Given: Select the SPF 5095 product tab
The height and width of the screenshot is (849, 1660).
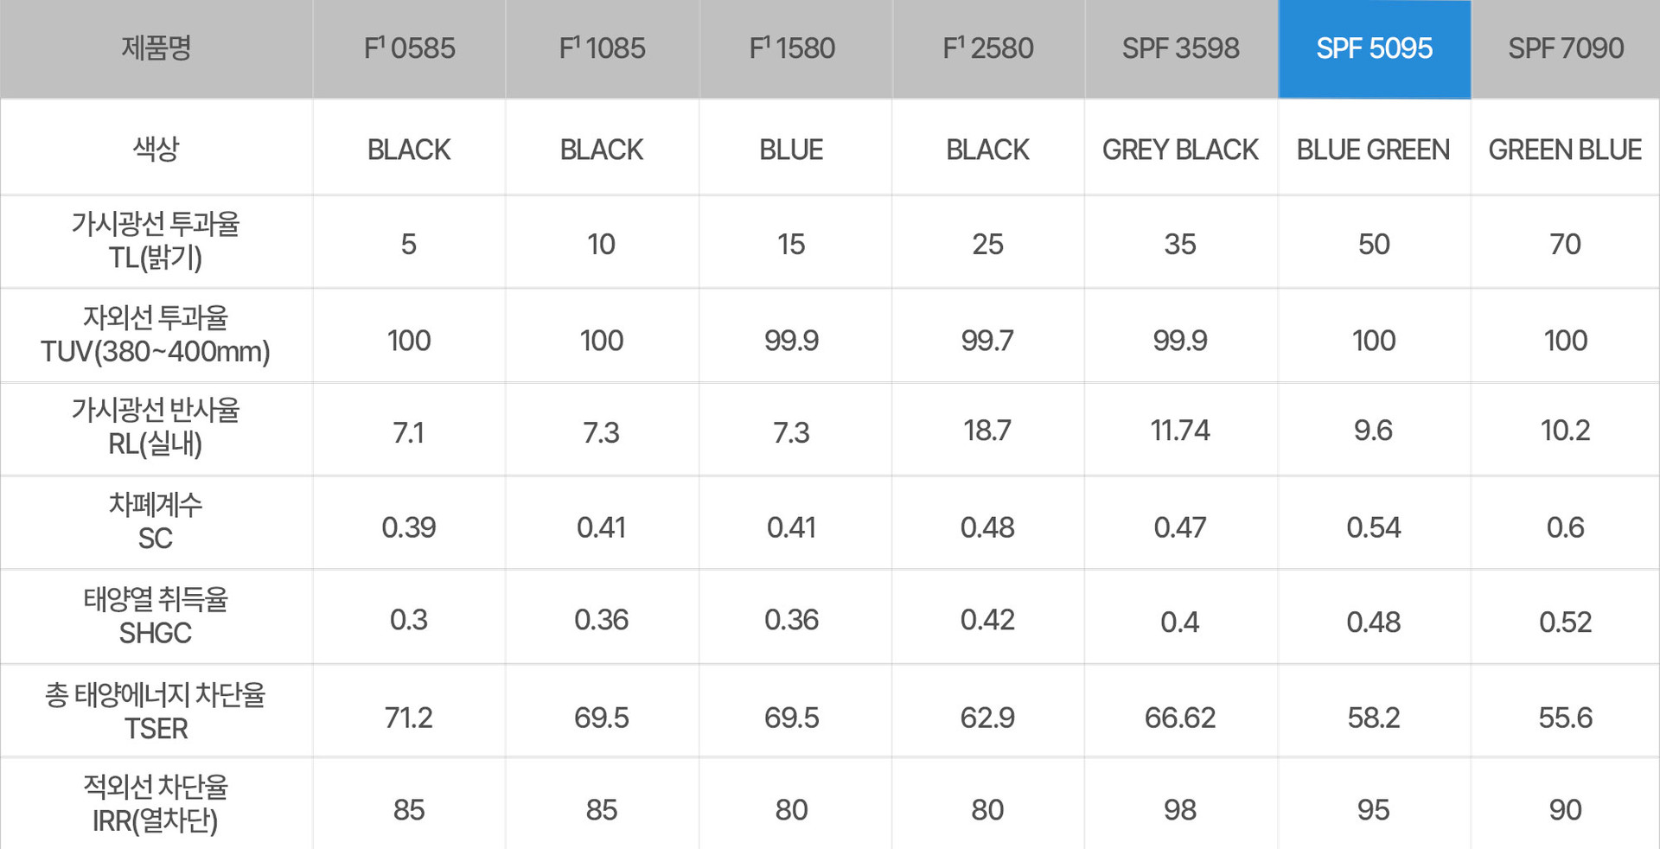Looking at the screenshot, I should tap(1374, 49).
